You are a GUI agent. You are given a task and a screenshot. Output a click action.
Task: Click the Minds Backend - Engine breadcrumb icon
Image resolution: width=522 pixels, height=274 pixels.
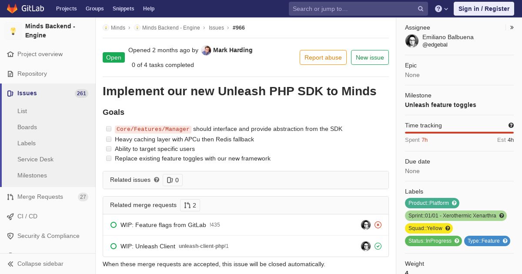click(x=137, y=28)
